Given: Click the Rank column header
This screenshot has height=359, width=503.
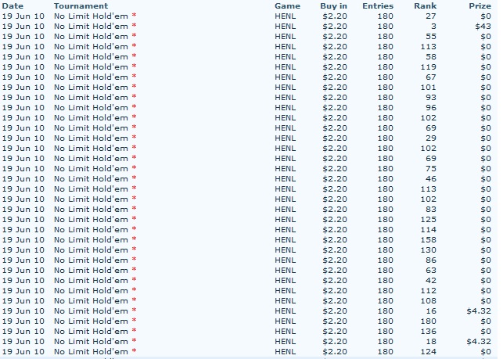Looking at the screenshot, I should tap(425, 5).
